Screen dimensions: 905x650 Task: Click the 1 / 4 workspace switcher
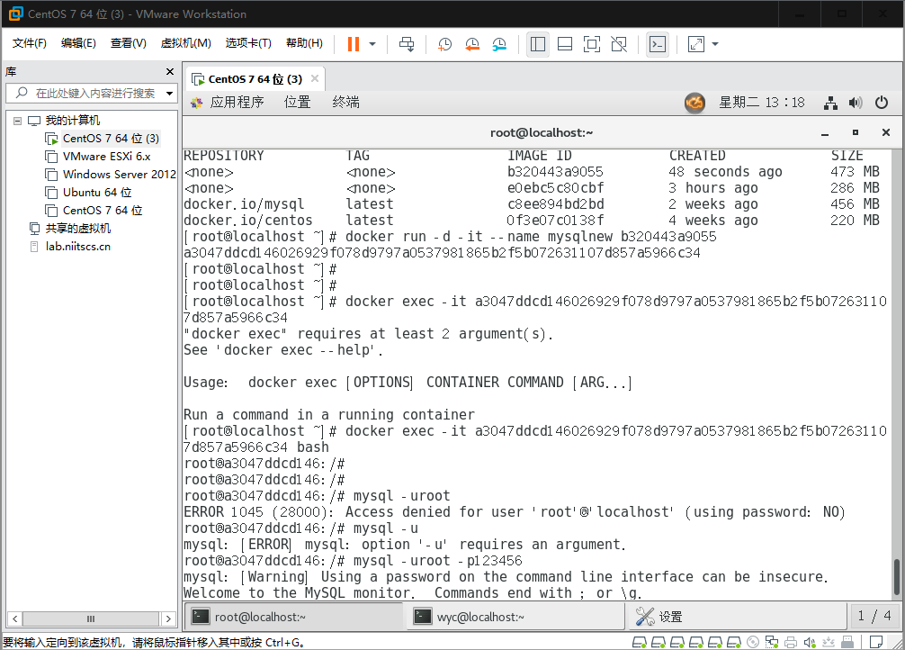point(874,617)
